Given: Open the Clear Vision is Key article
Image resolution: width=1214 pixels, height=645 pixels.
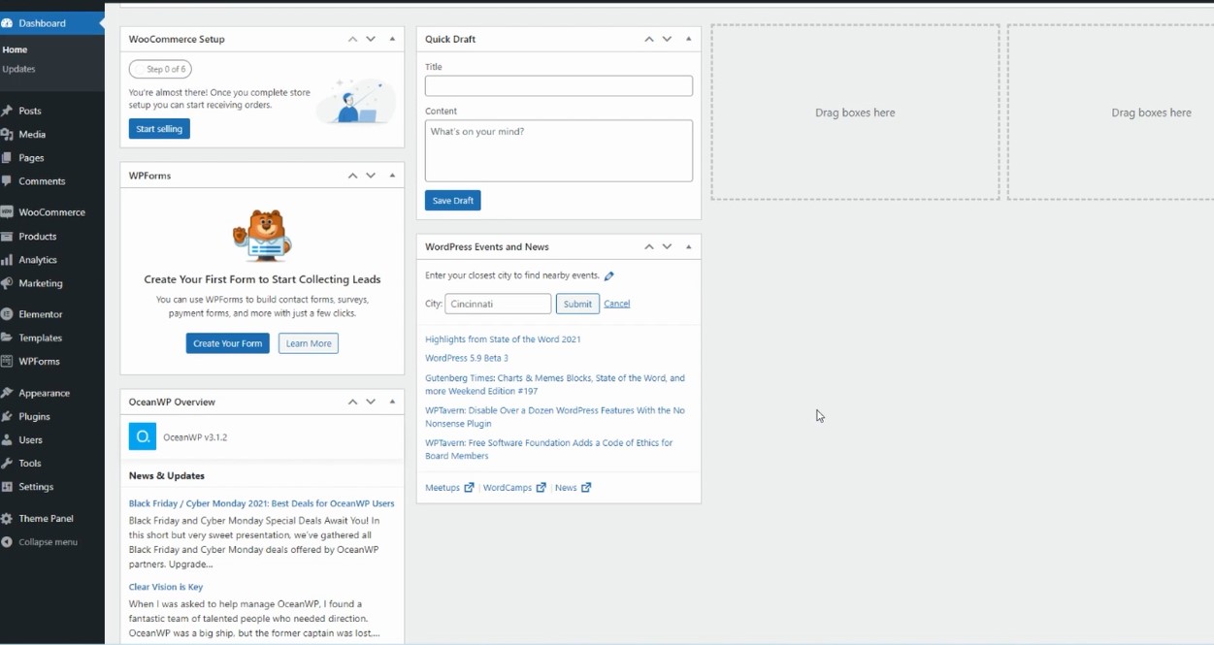Looking at the screenshot, I should tap(166, 587).
